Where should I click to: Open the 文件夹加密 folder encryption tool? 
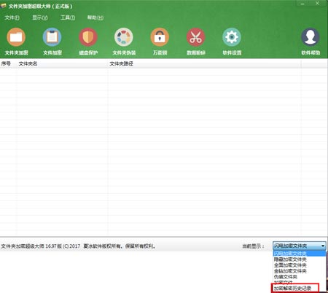point(16,37)
